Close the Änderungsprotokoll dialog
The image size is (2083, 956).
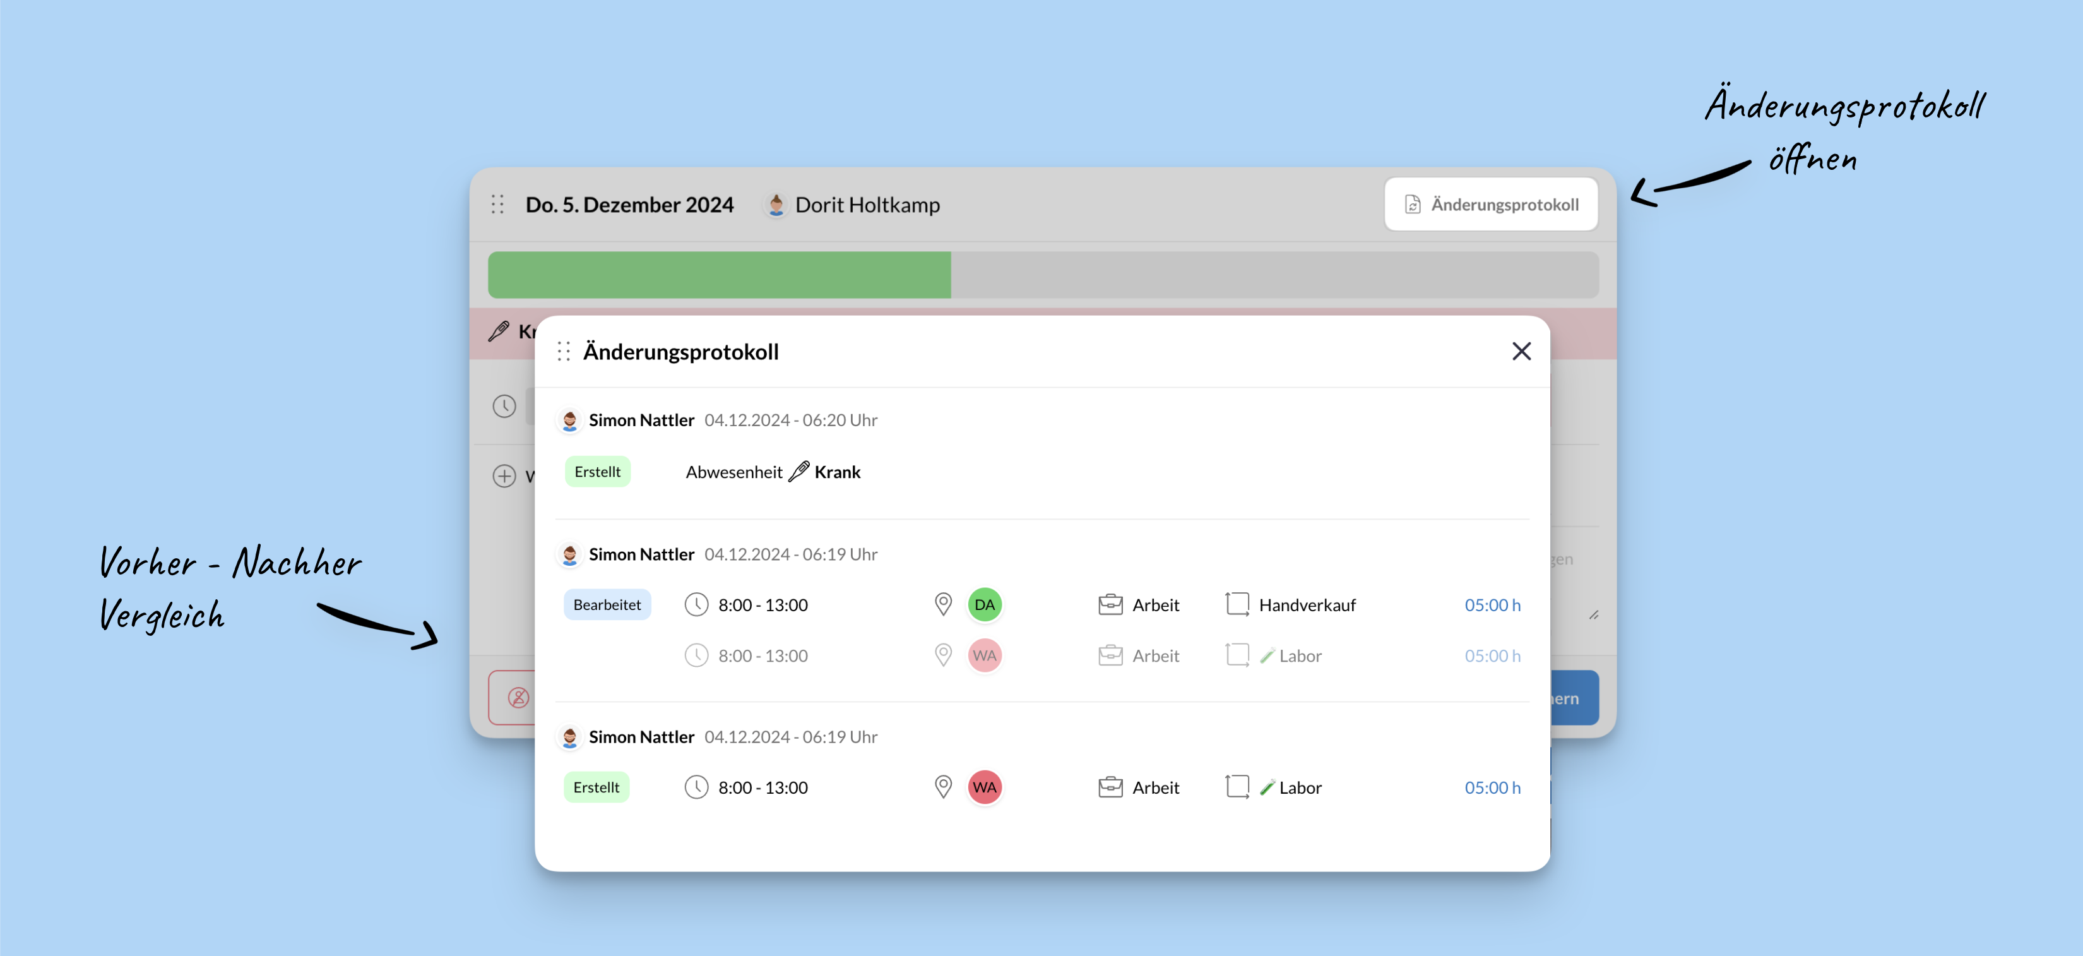click(x=1521, y=351)
